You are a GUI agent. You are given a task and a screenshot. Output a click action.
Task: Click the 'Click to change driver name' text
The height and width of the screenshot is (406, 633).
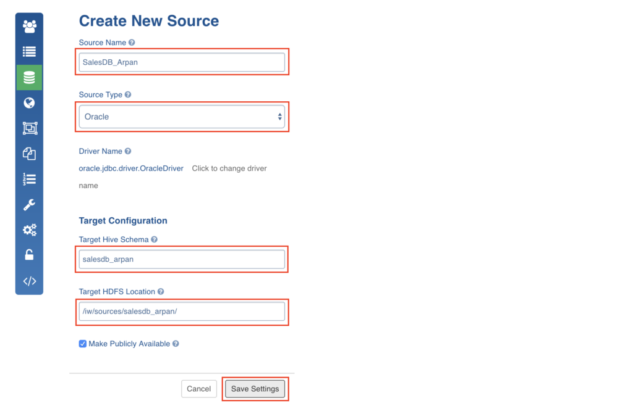point(173,177)
